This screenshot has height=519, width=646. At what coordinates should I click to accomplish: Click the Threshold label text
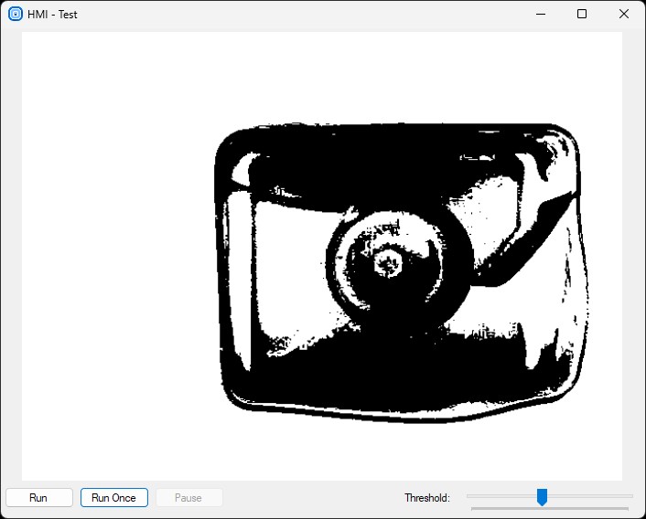pos(427,498)
